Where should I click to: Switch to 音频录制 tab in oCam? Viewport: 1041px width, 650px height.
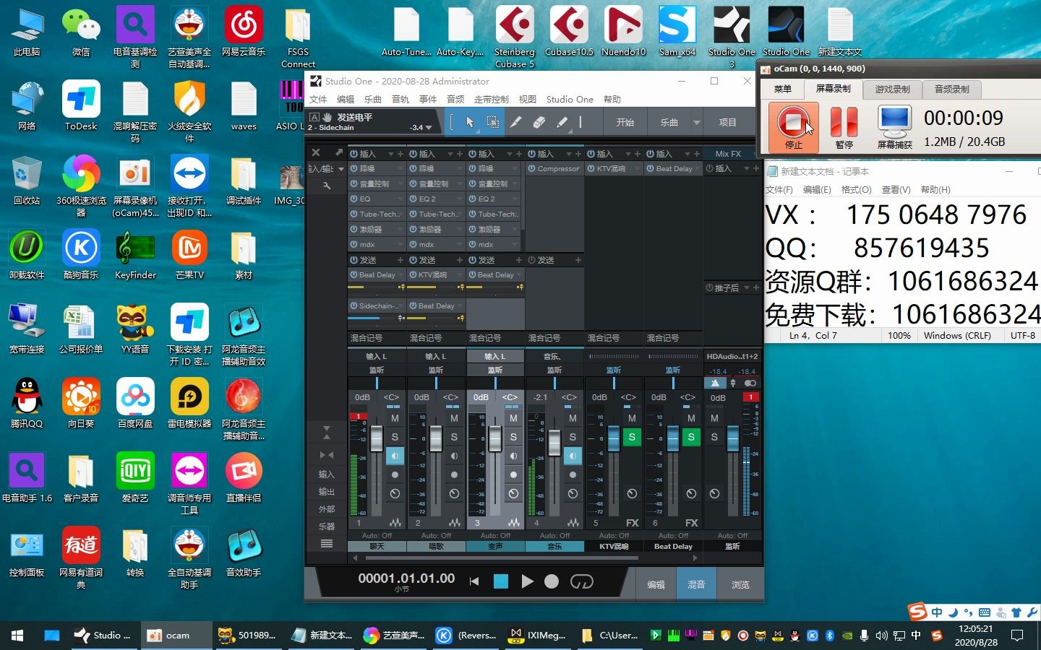pos(952,89)
